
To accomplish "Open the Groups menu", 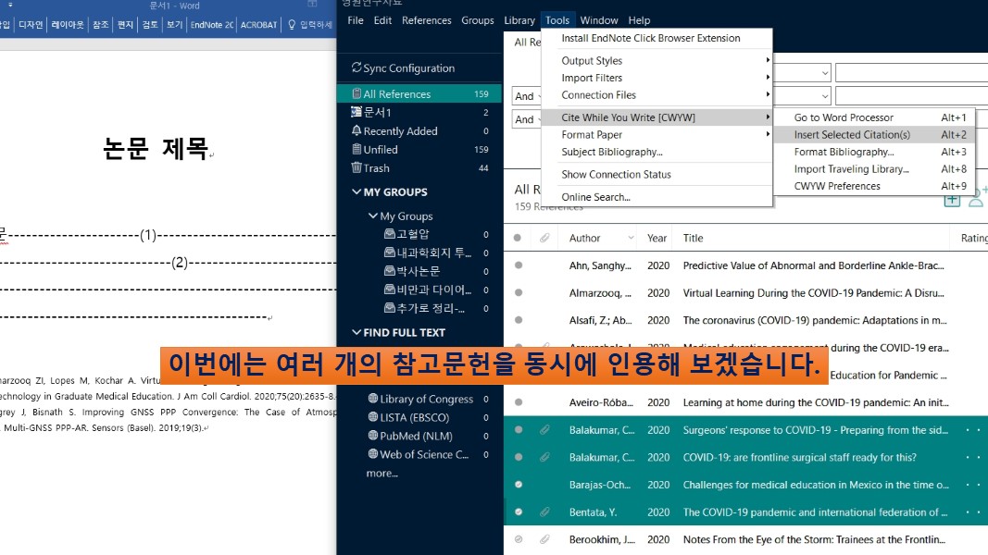I will pos(478,20).
